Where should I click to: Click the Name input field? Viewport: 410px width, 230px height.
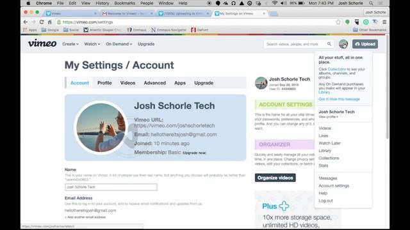(111, 187)
